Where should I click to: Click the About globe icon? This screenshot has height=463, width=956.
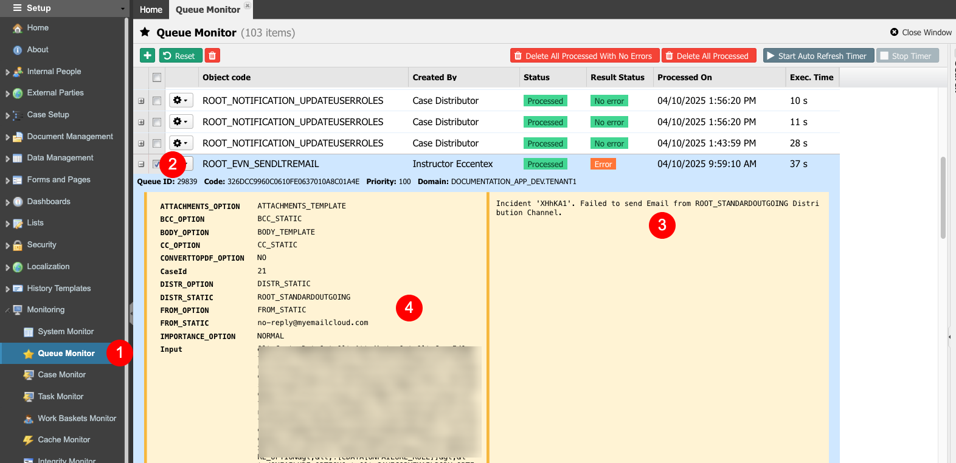18,50
